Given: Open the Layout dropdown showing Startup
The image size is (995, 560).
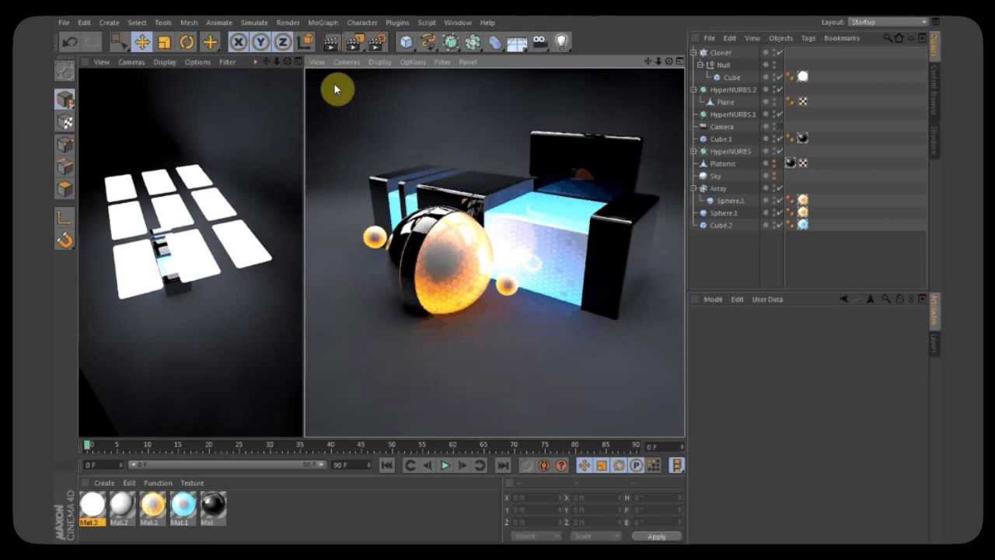Looking at the screenshot, I should pyautogui.click(x=888, y=22).
